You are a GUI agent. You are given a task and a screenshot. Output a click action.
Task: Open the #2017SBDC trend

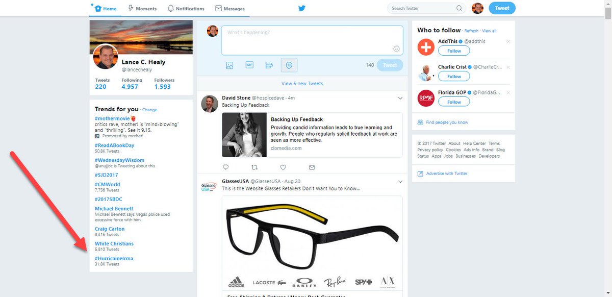(x=109, y=199)
